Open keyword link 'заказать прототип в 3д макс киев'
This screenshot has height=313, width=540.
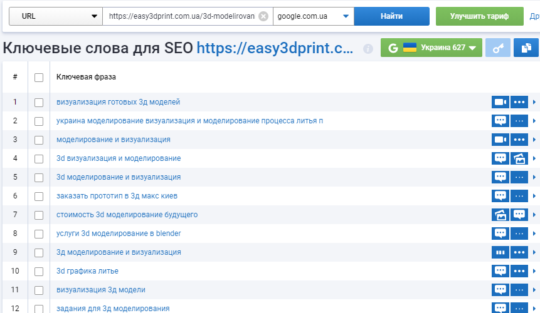pyautogui.click(x=117, y=196)
